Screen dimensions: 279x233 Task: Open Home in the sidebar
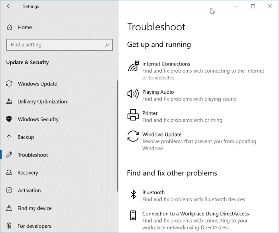25,28
